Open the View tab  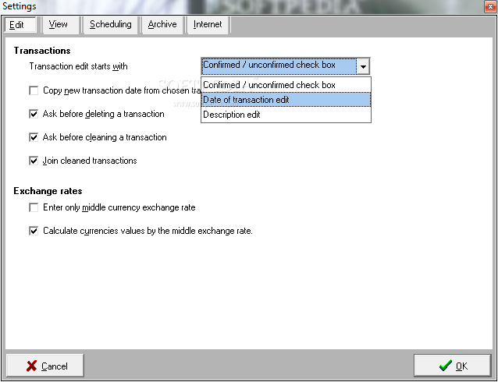60,25
